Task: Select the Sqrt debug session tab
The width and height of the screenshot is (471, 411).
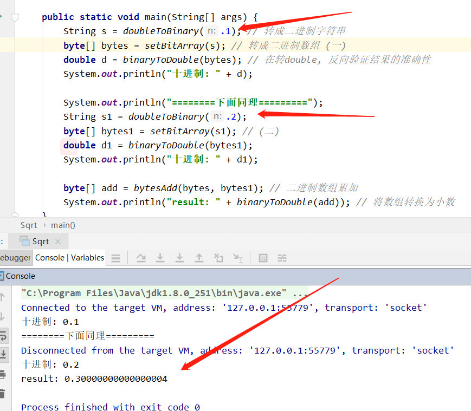Action: pos(38,241)
